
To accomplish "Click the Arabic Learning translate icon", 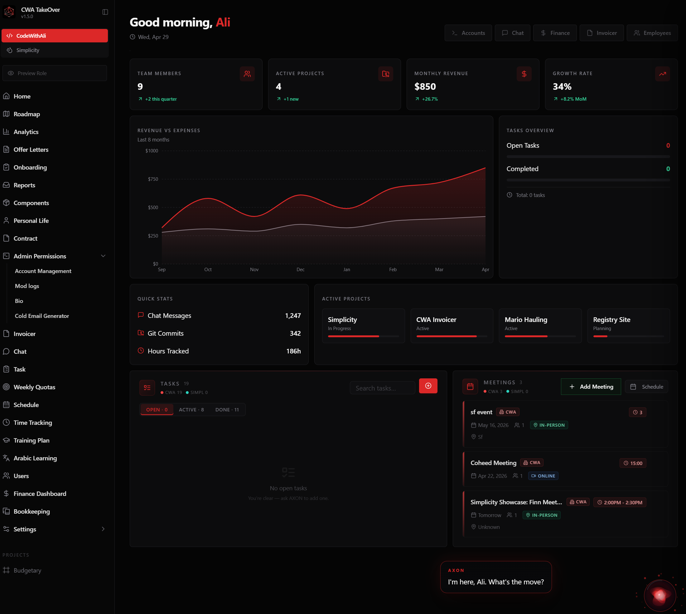I will pyautogui.click(x=6, y=458).
